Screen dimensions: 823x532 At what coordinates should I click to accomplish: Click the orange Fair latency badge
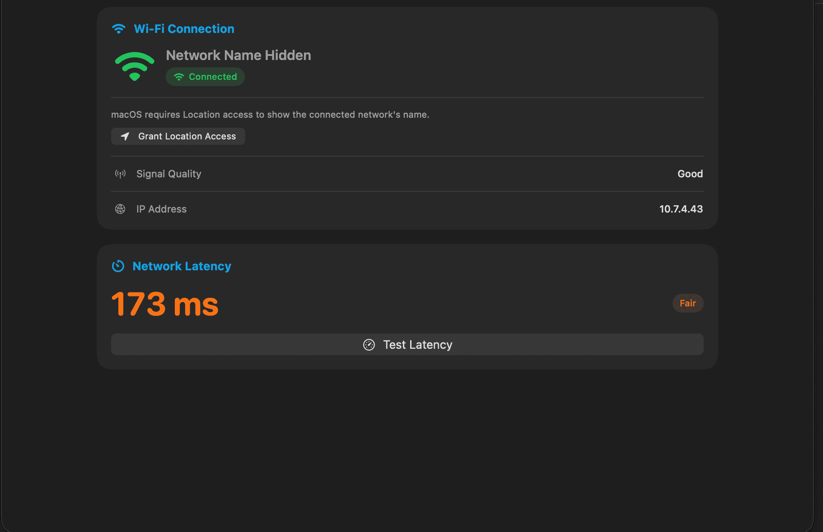[688, 303]
